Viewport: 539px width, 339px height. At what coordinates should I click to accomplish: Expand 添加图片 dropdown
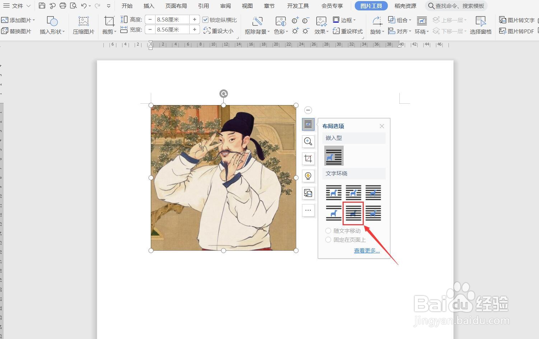(x=34, y=20)
